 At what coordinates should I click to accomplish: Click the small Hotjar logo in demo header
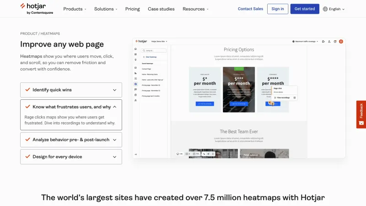click(x=141, y=41)
